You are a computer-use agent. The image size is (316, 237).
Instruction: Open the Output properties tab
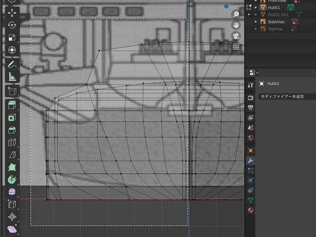click(250, 108)
